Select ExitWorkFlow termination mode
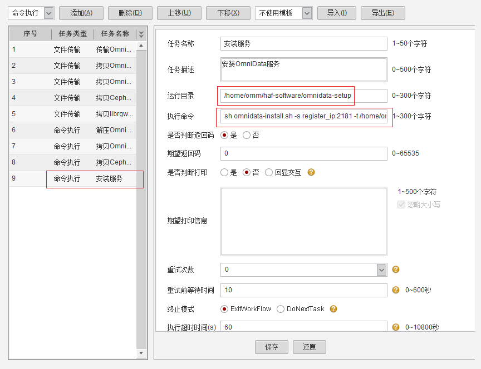This screenshot has height=369, width=481. click(224, 309)
